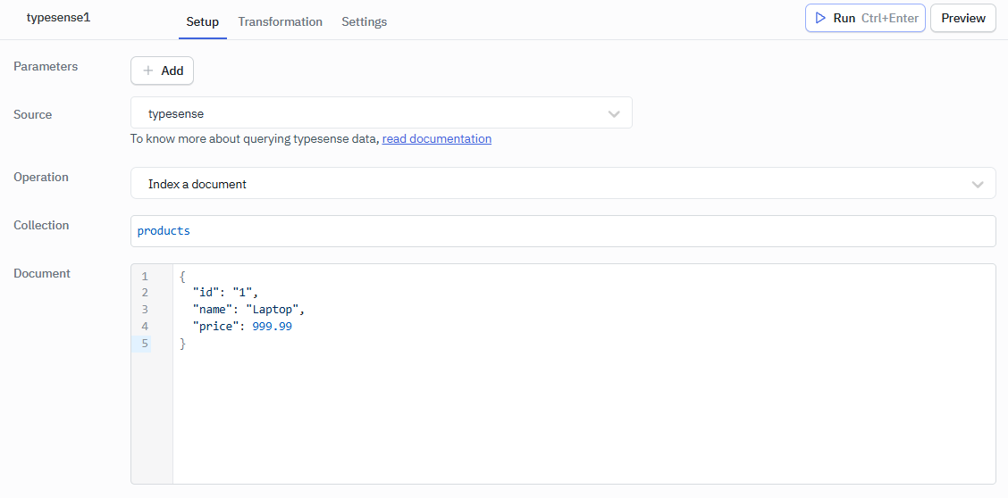Image resolution: width=1008 pixels, height=498 pixels.
Task: Click the opening brace on line 1
Action: pos(183,277)
